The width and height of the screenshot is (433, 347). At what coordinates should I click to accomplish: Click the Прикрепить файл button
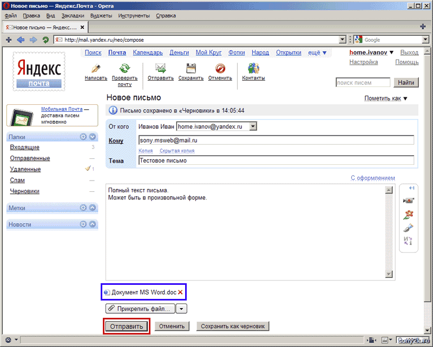click(x=140, y=309)
